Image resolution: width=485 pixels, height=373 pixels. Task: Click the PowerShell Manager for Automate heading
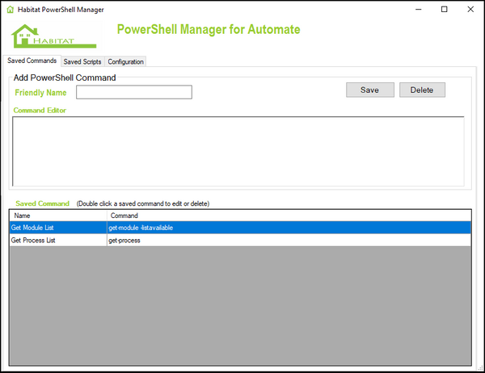pos(209,30)
